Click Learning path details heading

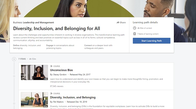pos(145,23)
